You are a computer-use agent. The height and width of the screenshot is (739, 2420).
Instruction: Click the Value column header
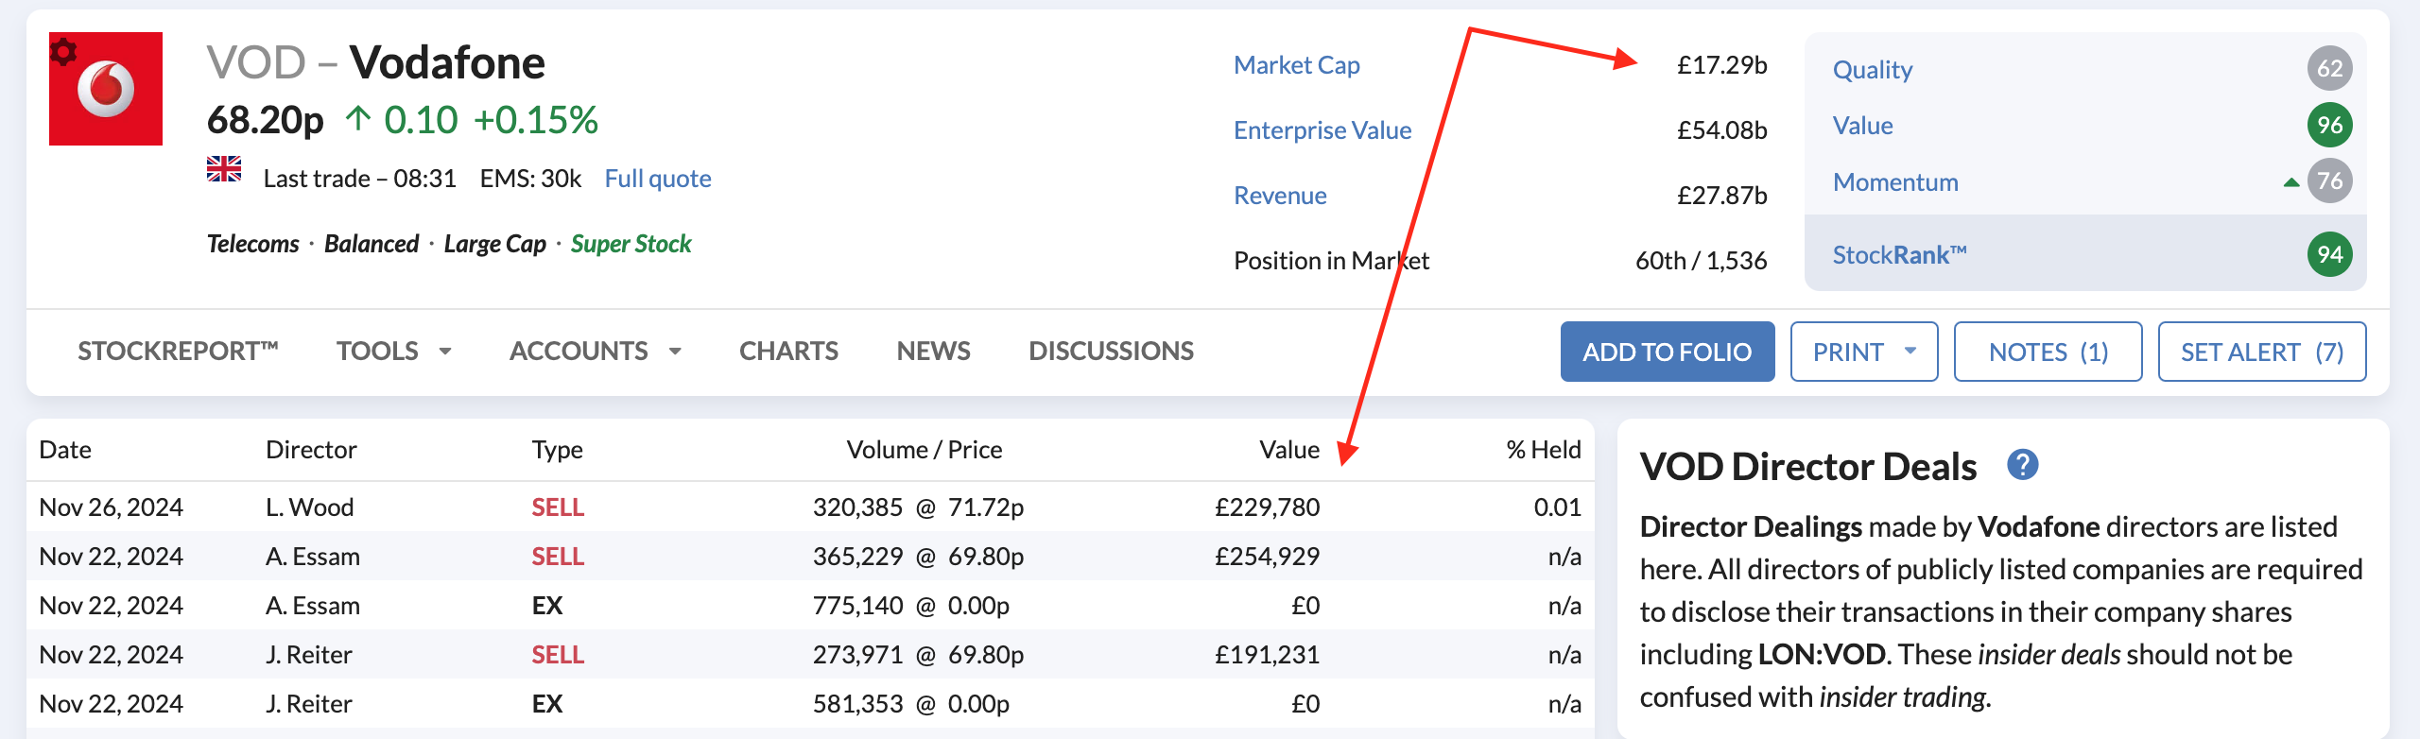point(1289,450)
